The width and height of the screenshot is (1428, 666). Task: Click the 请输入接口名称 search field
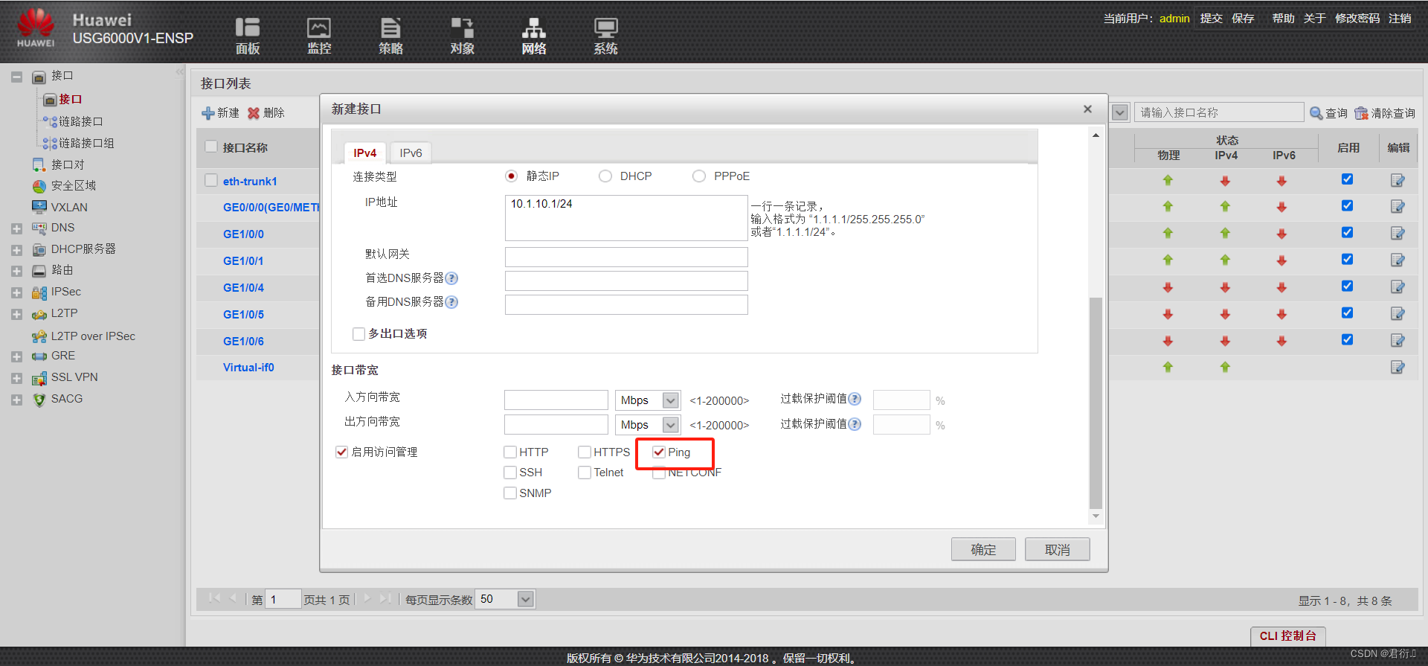1219,112
